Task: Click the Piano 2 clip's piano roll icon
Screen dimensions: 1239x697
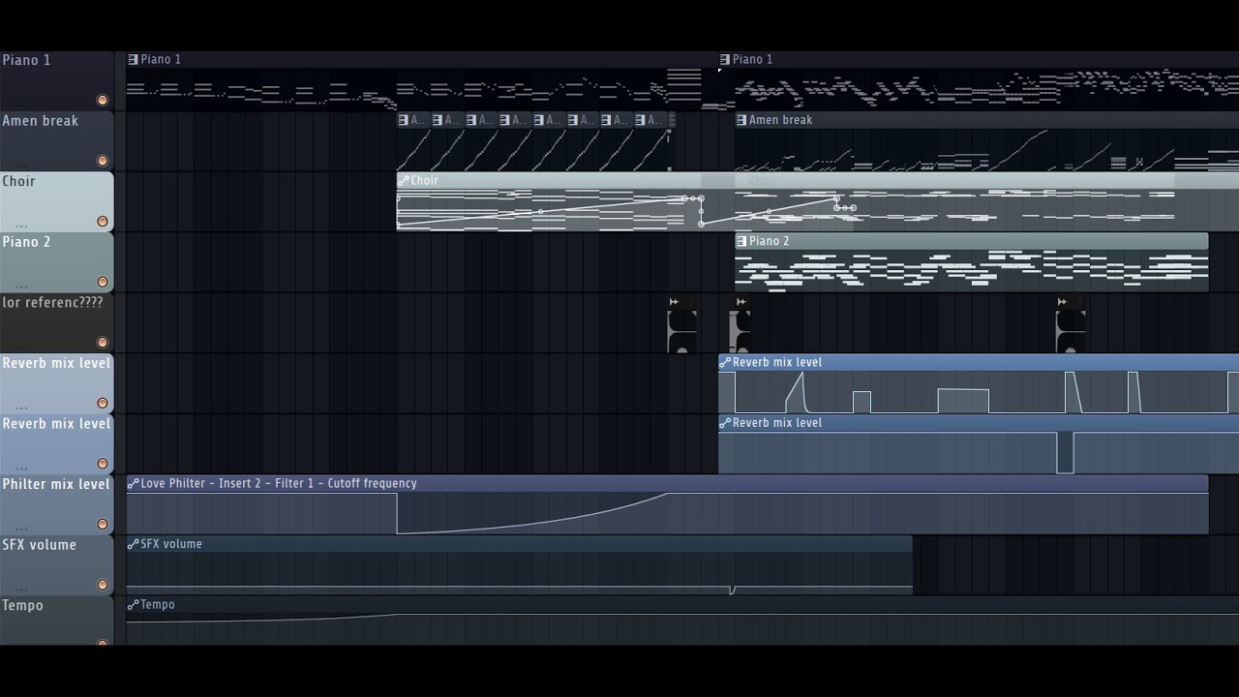Action: pos(741,241)
